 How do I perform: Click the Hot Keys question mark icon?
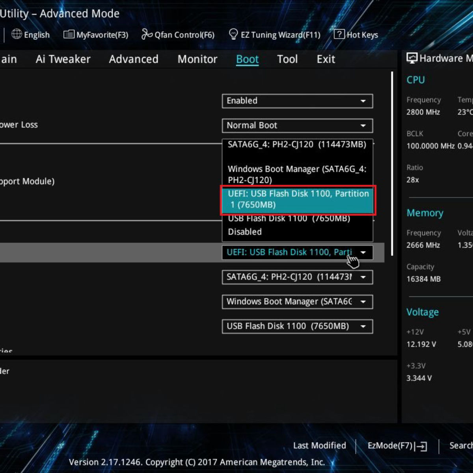339,34
